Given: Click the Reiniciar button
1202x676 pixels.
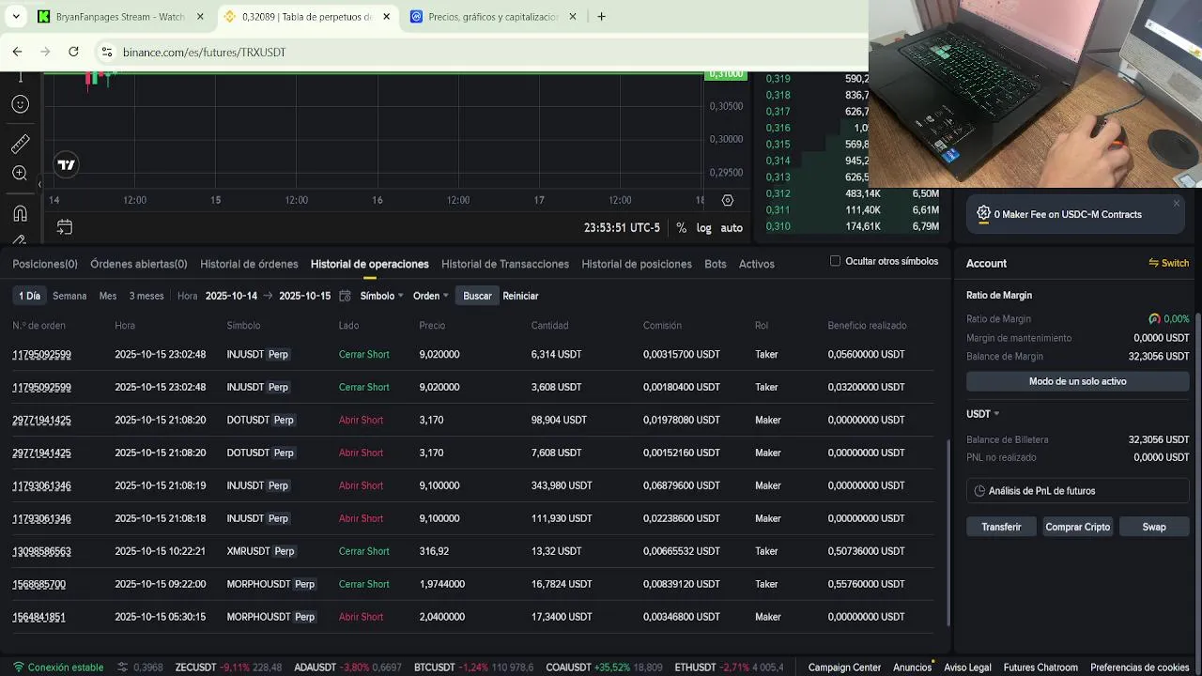Looking at the screenshot, I should 520,296.
